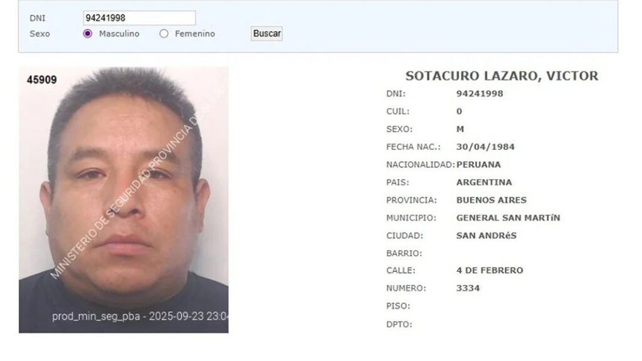This screenshot has width=642, height=361.
Task: Click the CUIL value 0
Action: (x=459, y=112)
